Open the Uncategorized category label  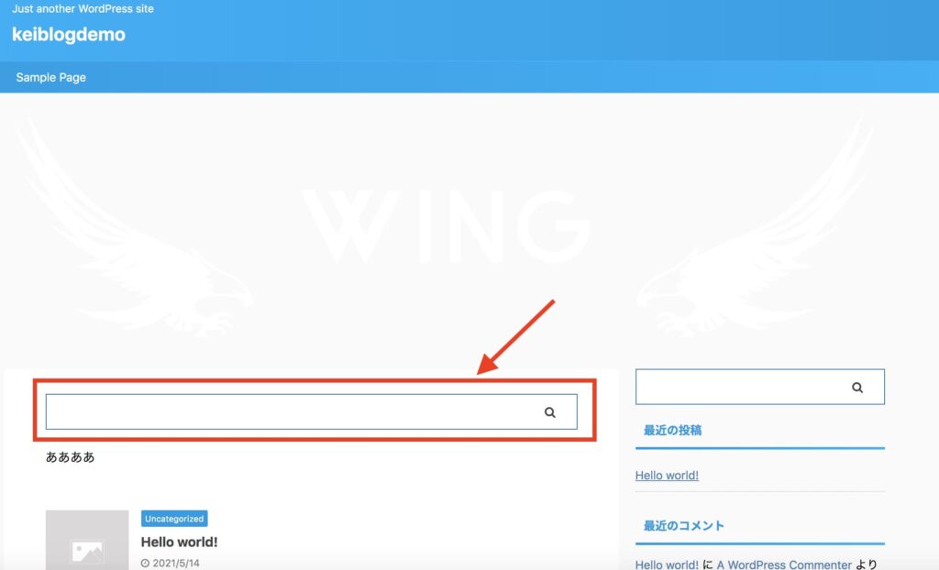click(174, 519)
